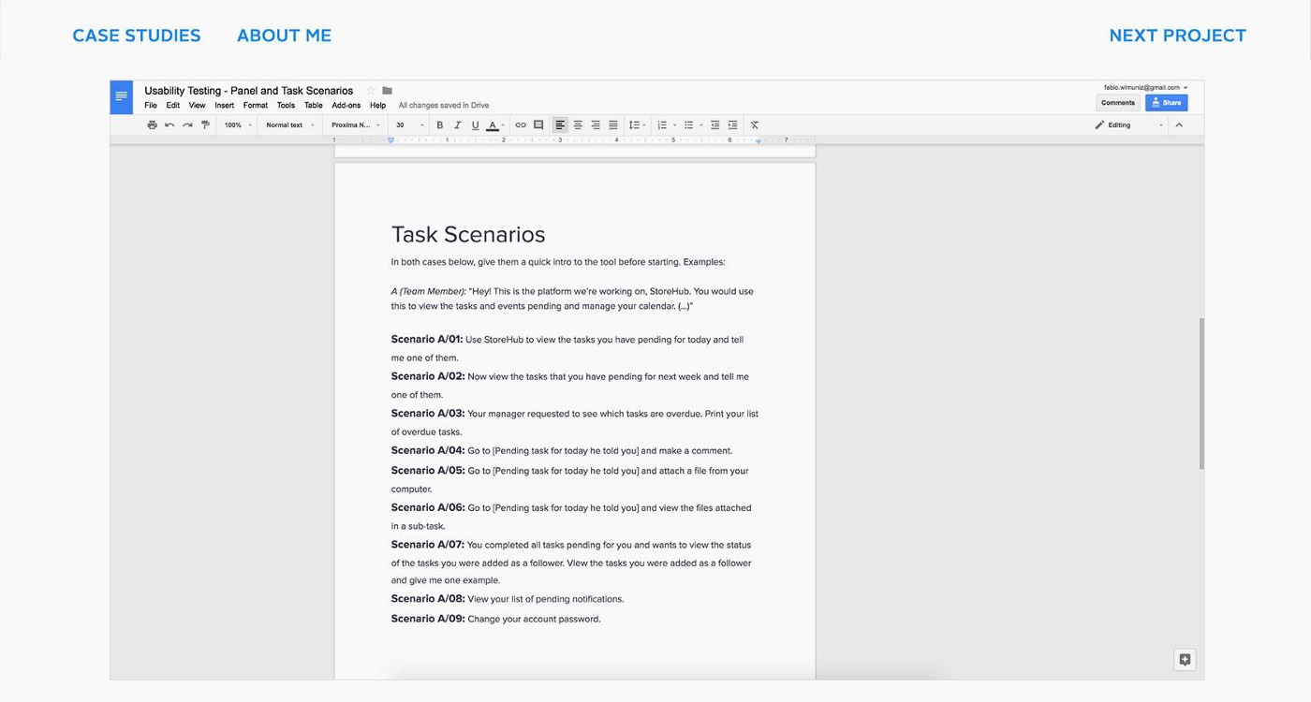
Task: Toggle bold formatting
Action: click(440, 125)
